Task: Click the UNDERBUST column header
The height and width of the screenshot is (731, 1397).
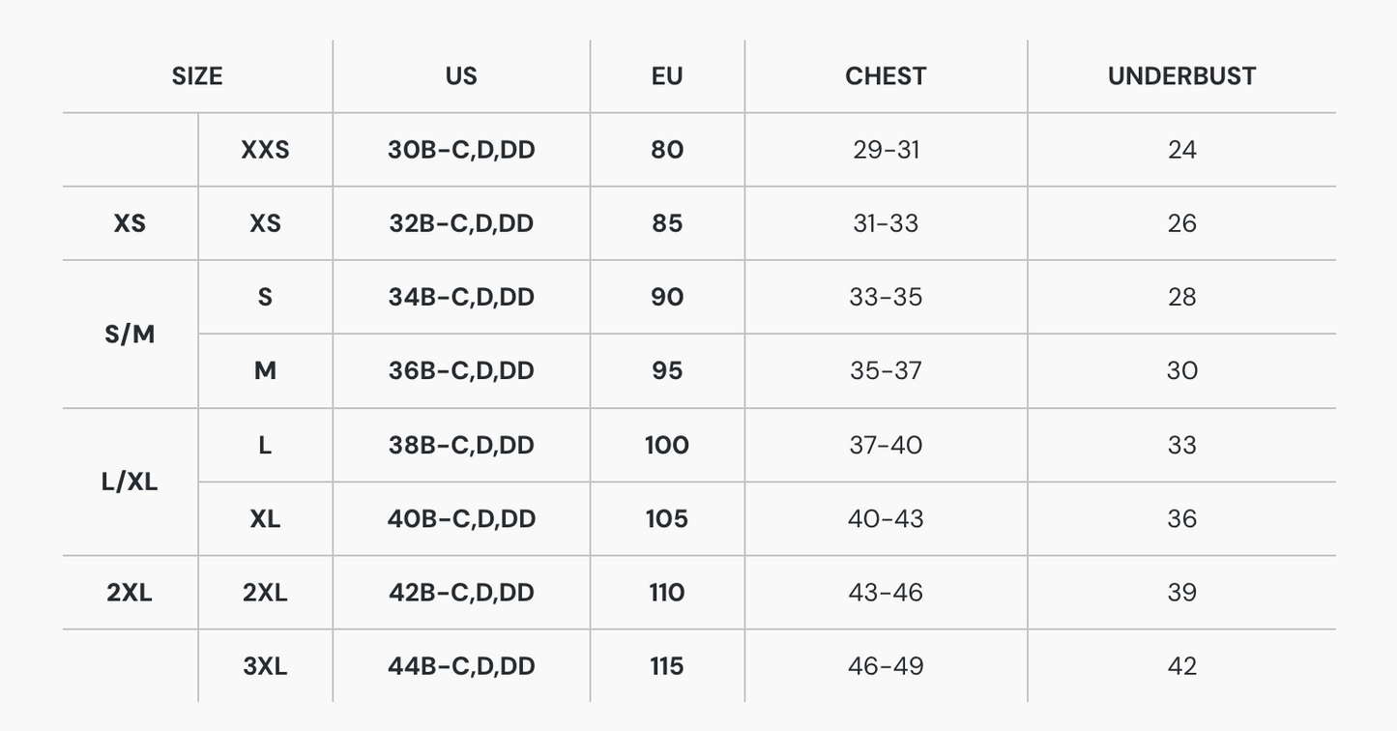Action: point(1181,76)
